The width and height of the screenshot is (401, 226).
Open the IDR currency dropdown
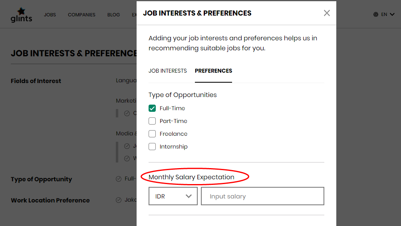pos(173,196)
